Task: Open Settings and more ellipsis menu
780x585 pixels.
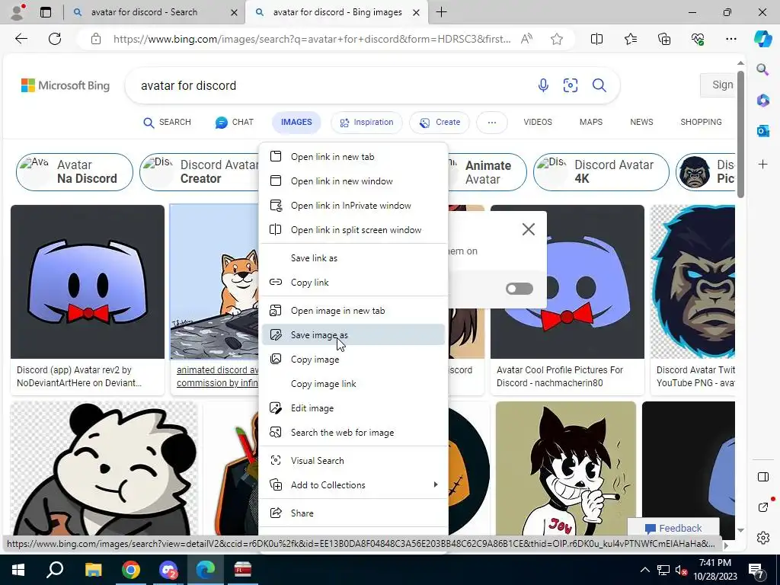Action: 730,39
